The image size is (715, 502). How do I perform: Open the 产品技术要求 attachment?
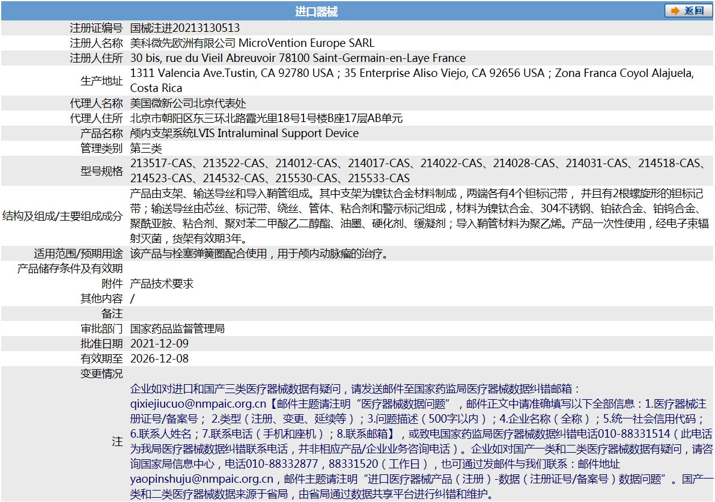pyautogui.click(x=162, y=283)
